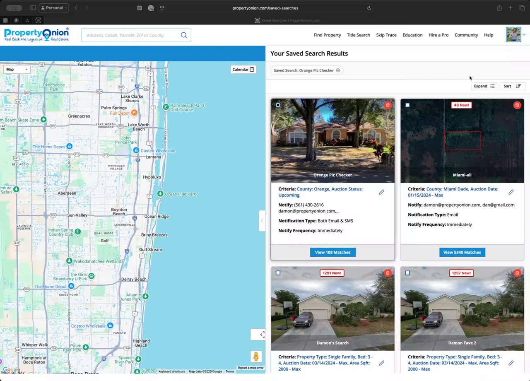Open the Map type dropdown
The width and height of the screenshot is (530, 381).
click(17, 70)
